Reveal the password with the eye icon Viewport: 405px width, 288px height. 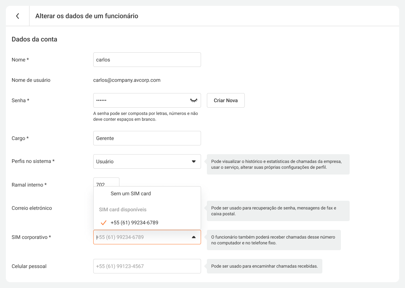coord(193,100)
